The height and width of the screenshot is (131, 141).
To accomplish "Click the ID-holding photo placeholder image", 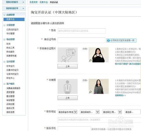I will click(x=68, y=55).
